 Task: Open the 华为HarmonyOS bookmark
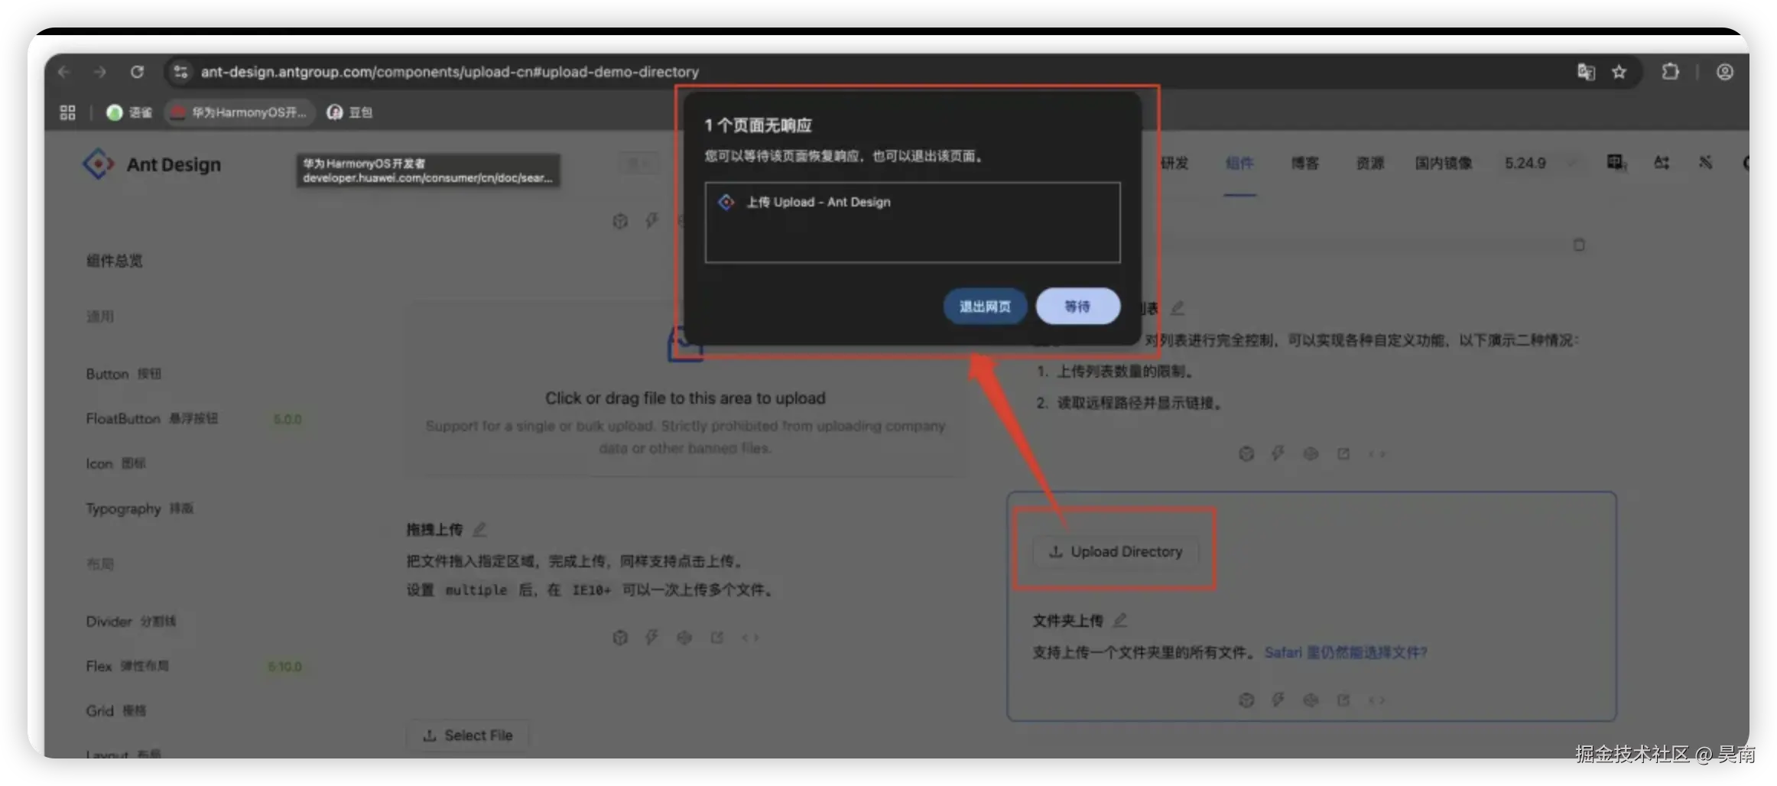tap(239, 112)
